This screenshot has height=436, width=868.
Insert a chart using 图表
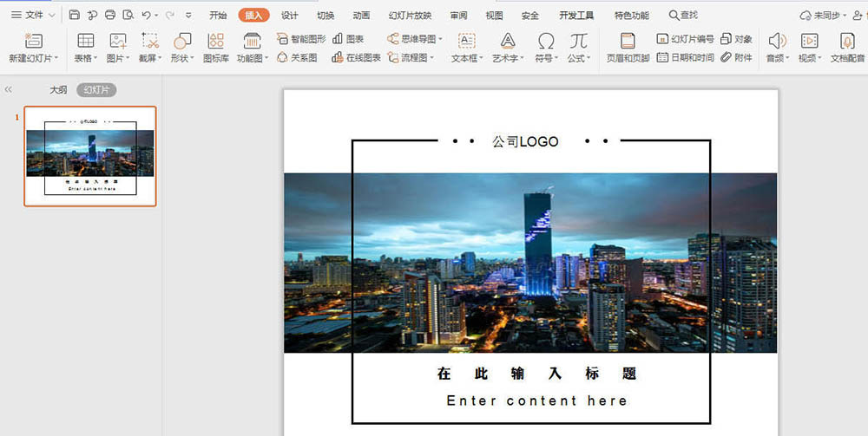[349, 39]
